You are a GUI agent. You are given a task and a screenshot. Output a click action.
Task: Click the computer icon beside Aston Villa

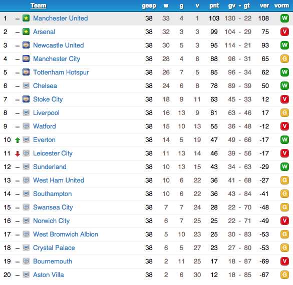click(x=26, y=274)
